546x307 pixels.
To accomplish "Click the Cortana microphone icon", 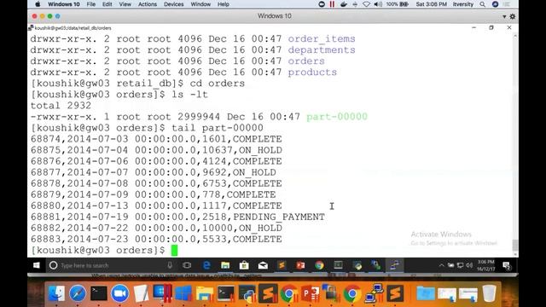I will [170, 265].
